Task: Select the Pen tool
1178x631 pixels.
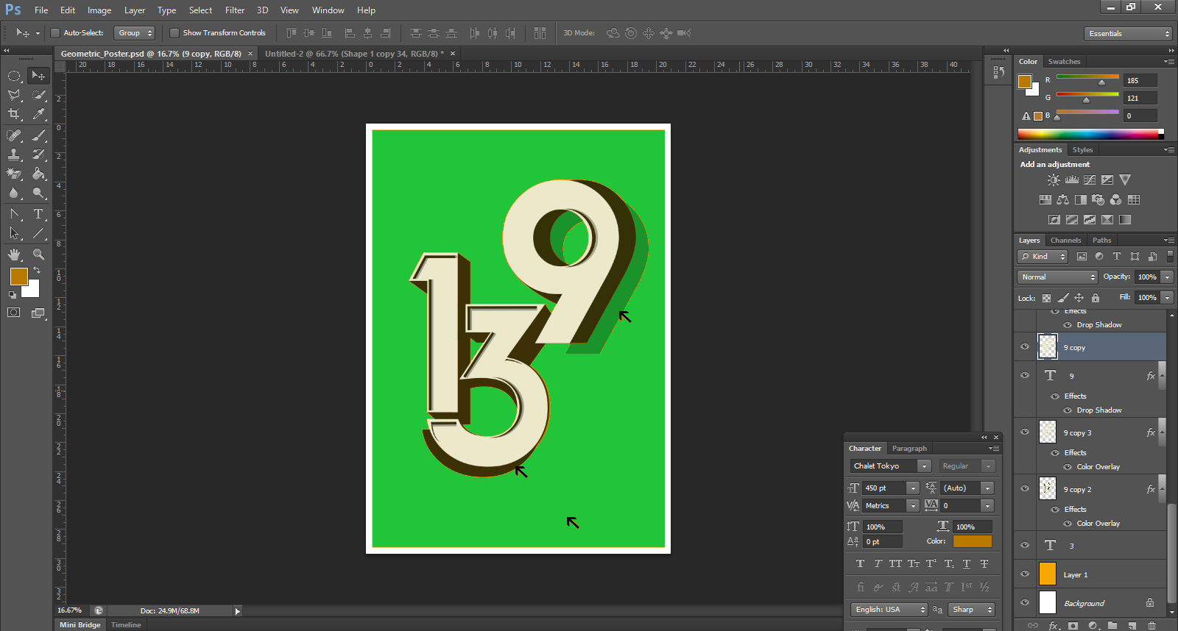Action: [x=14, y=214]
